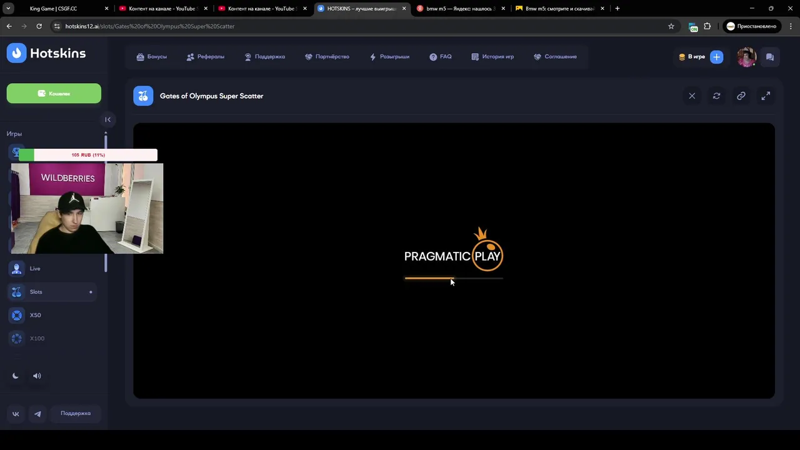Open the Партнёрство partnership page
800x450 pixels.
(x=327, y=57)
